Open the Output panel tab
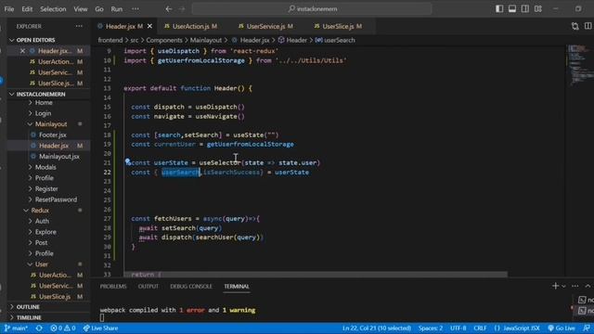The width and height of the screenshot is (594, 334). [148, 287]
